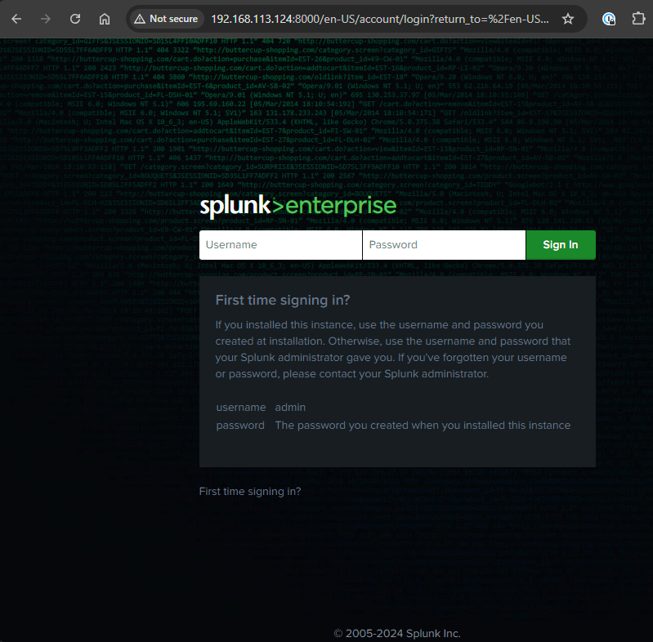Viewport: 653px width, 642px height.
Task: Open the password manager extension icon
Action: click(x=609, y=19)
